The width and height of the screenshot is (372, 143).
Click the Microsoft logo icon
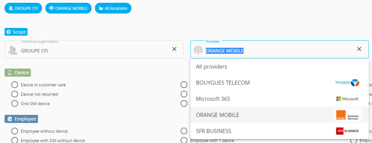[x=347, y=99]
